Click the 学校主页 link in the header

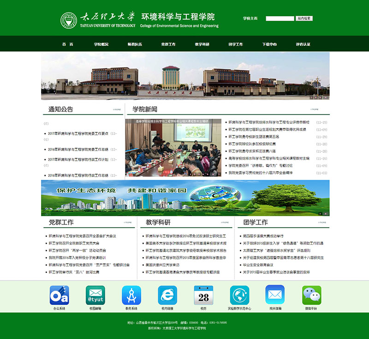[250, 18]
